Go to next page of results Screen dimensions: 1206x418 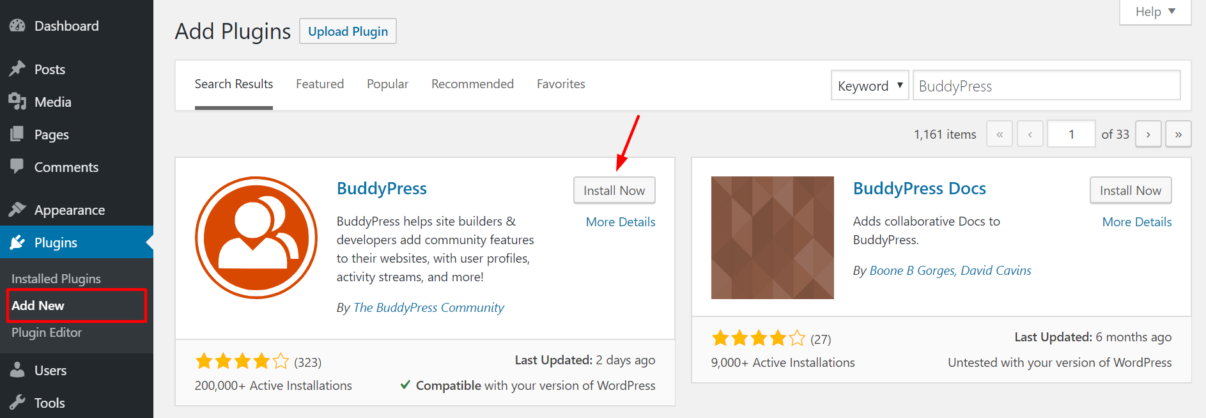pyautogui.click(x=1148, y=134)
